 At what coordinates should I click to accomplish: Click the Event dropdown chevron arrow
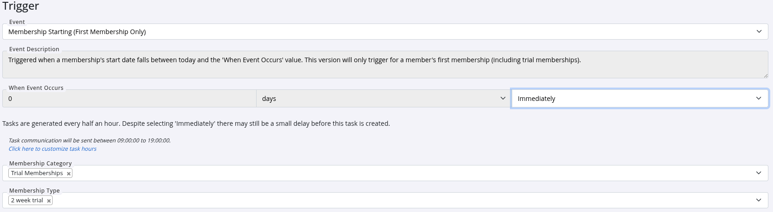click(759, 32)
